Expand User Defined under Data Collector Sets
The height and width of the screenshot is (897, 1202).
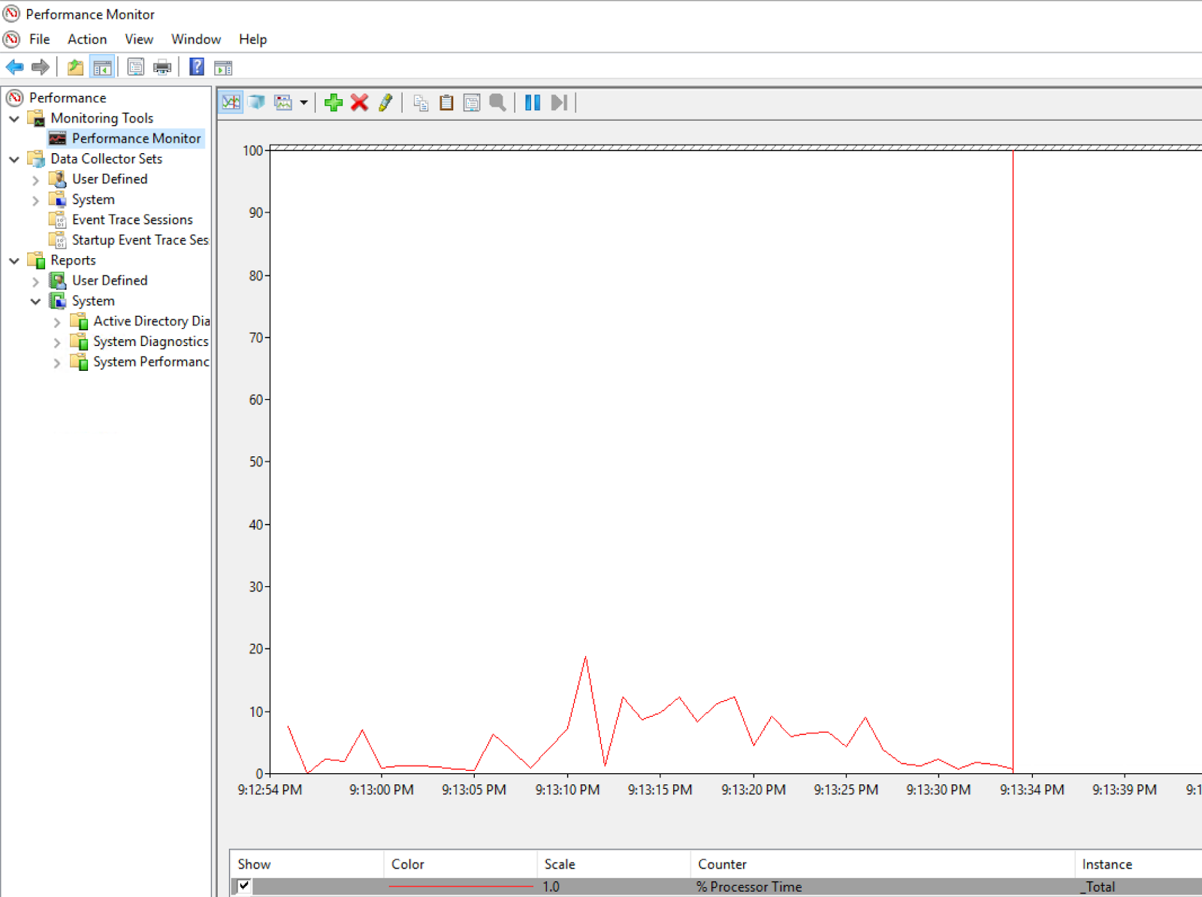[x=35, y=180]
